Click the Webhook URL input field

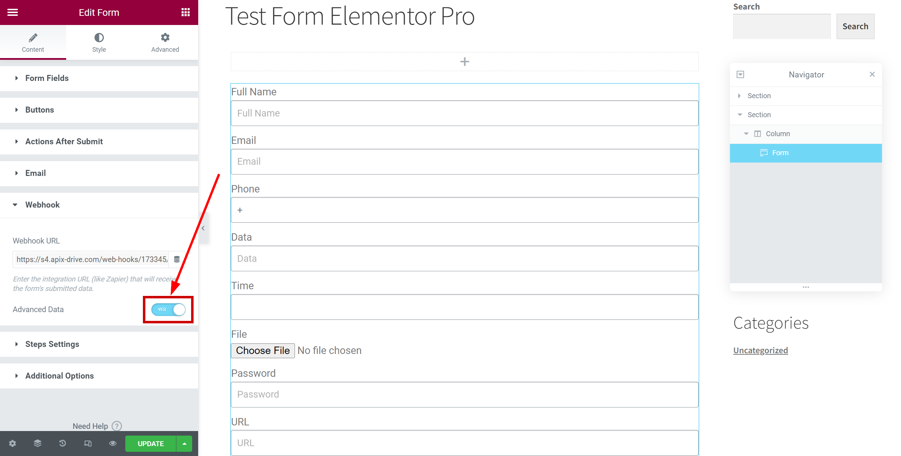pyautogui.click(x=91, y=259)
